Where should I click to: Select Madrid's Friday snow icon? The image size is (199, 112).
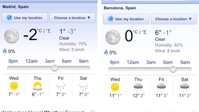pos(61,86)
